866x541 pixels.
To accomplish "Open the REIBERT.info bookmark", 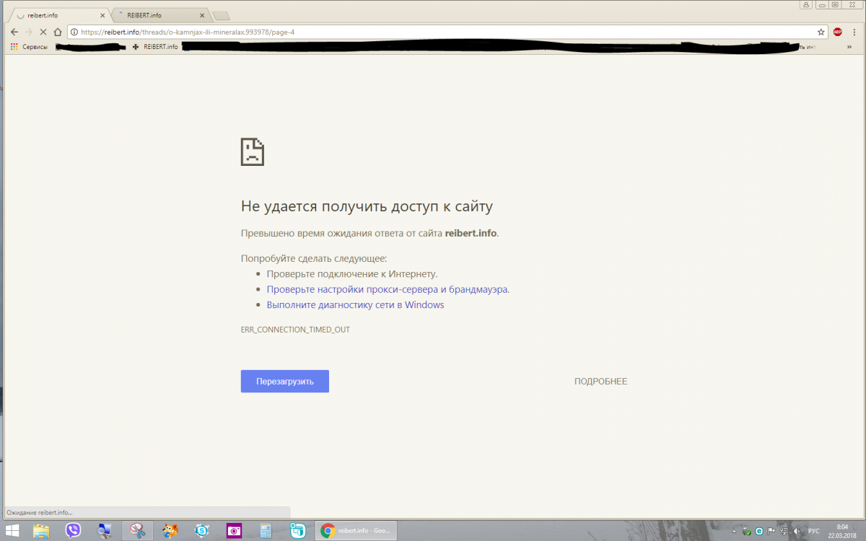I will pos(154,47).
